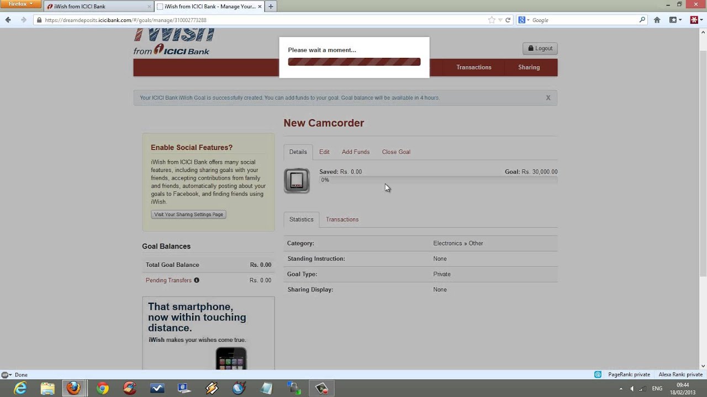Switch to the Statistics tab
Viewport: 707px width, 397px height.
tap(301, 219)
